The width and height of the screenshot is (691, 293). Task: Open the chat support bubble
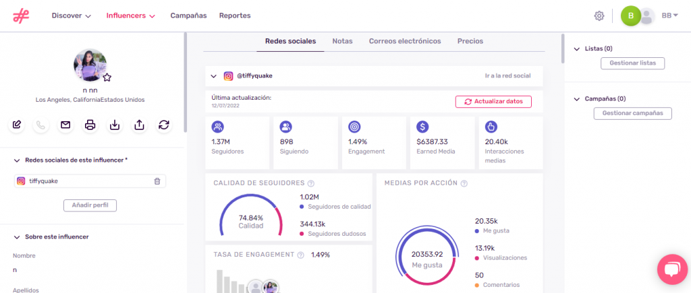click(x=672, y=270)
